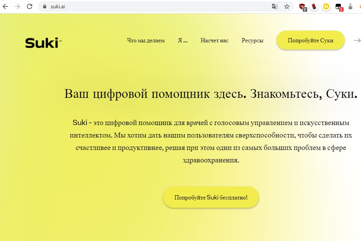Open the Google Translate page icon
The height and width of the screenshot is (241, 361).
[x=274, y=6]
